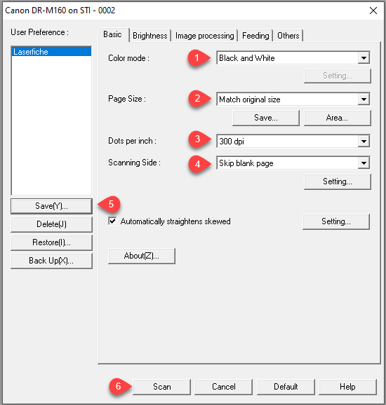
Task: Click the Back Up(X)... button
Action: tap(51, 261)
